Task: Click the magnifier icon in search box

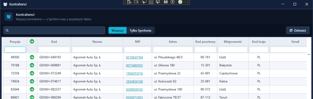Action: pyautogui.click(x=7, y=31)
